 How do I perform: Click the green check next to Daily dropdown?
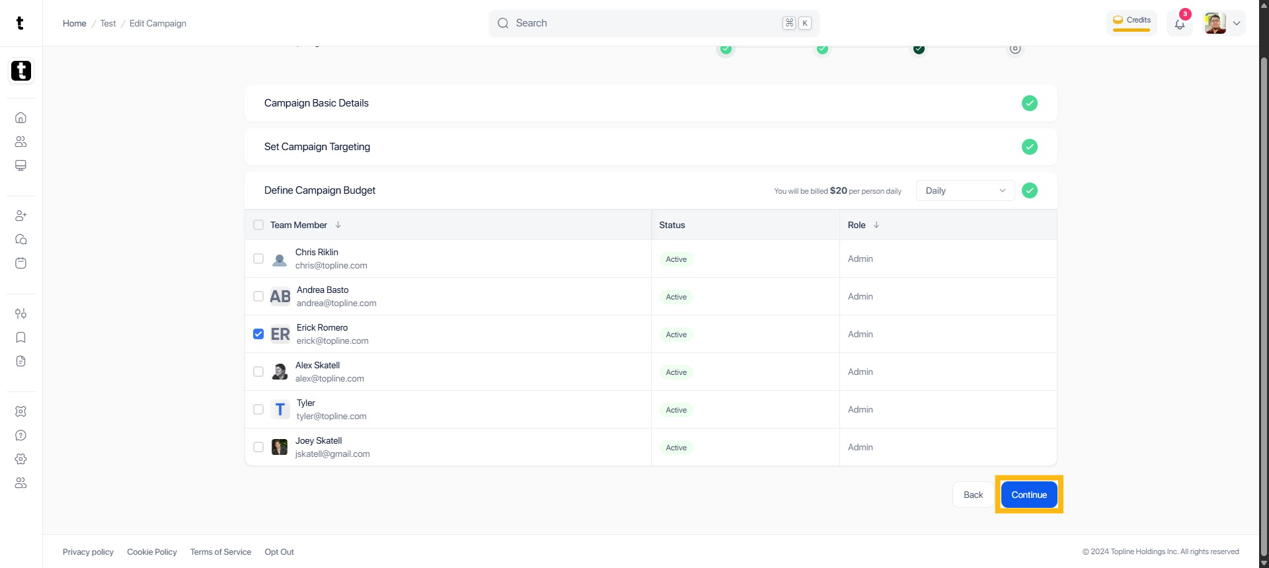tap(1030, 190)
